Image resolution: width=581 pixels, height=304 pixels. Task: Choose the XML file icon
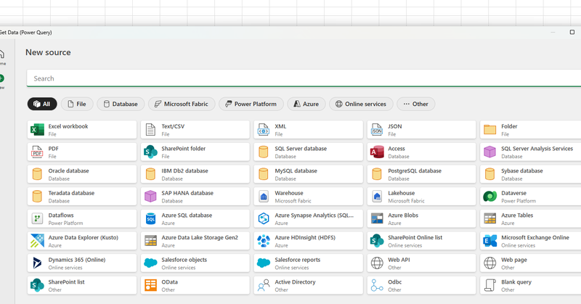[x=264, y=130]
